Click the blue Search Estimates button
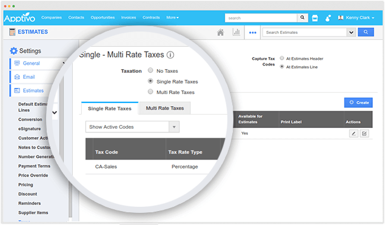The width and height of the screenshot is (385, 225). (366, 32)
